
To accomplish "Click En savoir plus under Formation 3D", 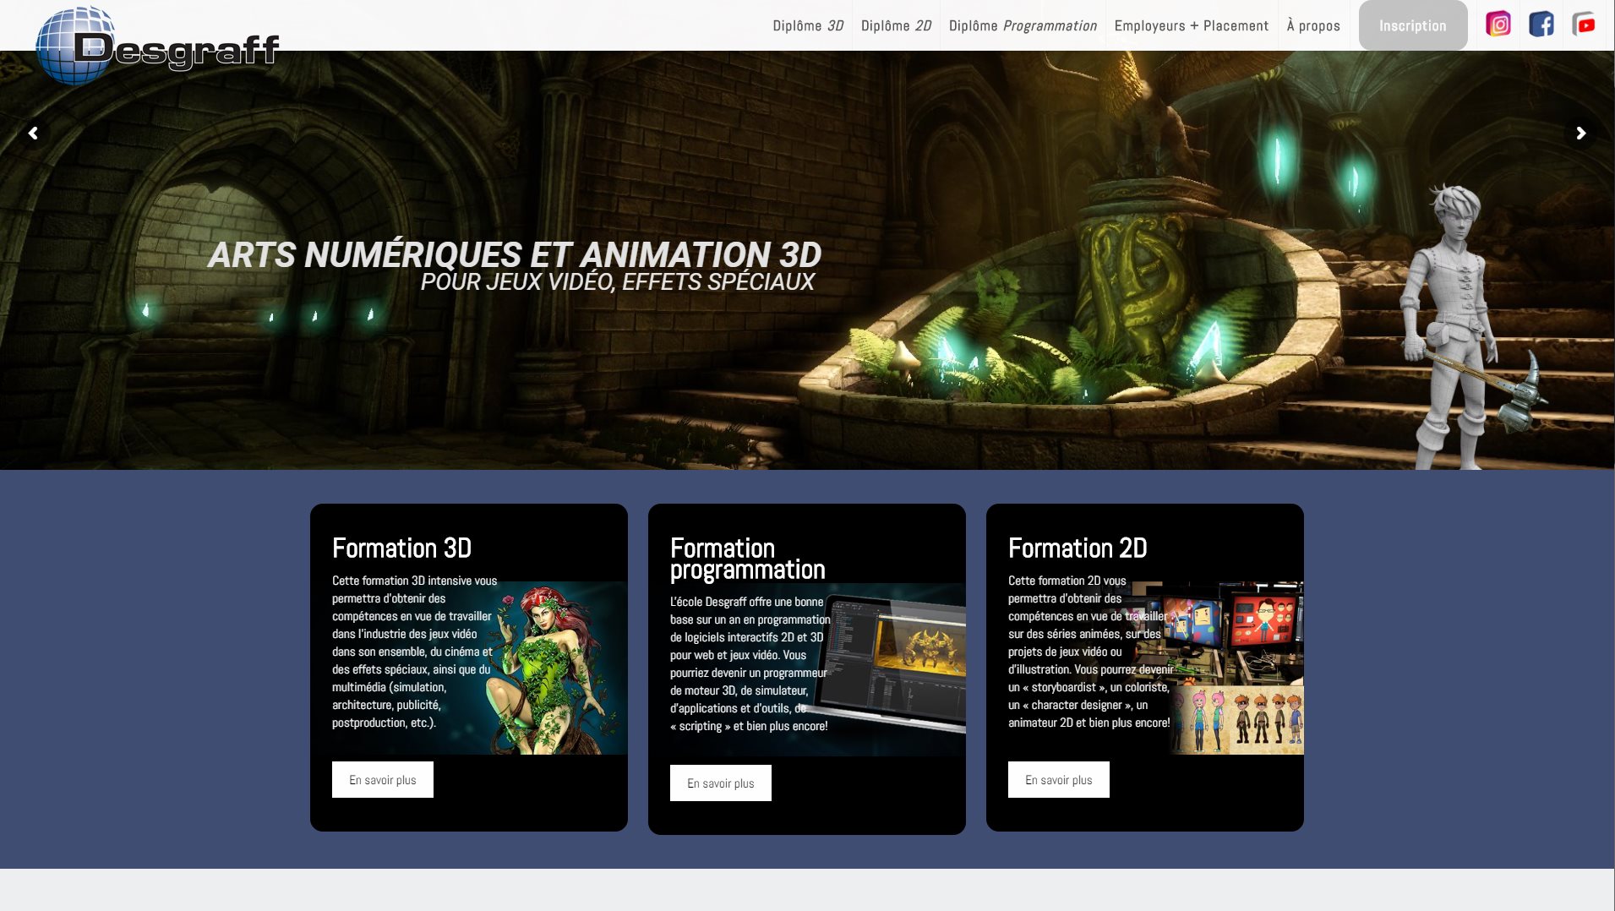I will (x=383, y=779).
